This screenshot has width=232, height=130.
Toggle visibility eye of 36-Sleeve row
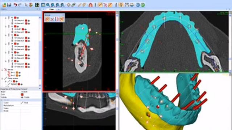(29, 58)
